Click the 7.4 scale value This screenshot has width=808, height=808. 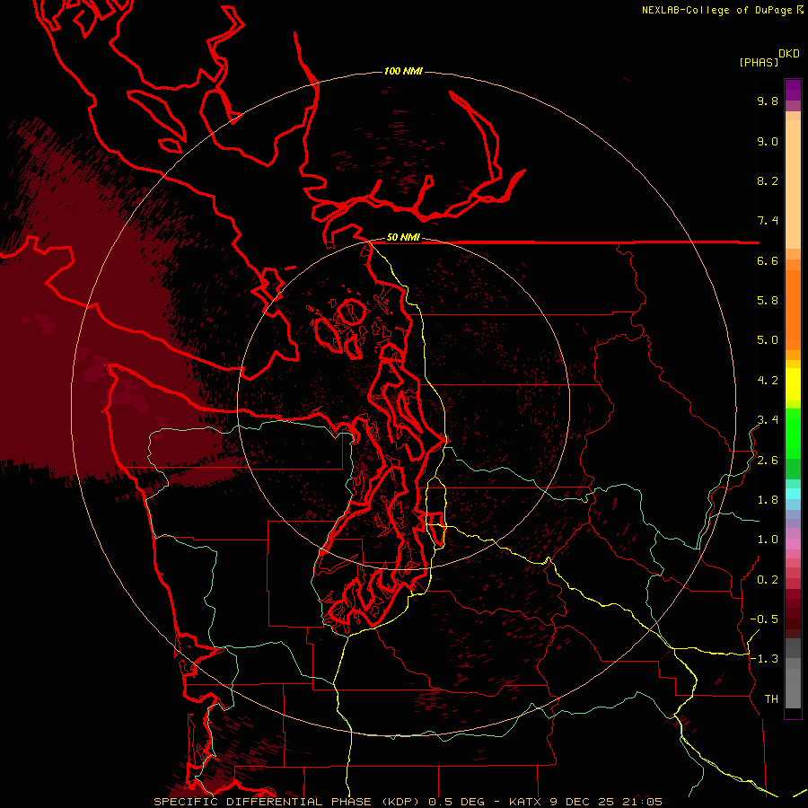click(x=768, y=221)
